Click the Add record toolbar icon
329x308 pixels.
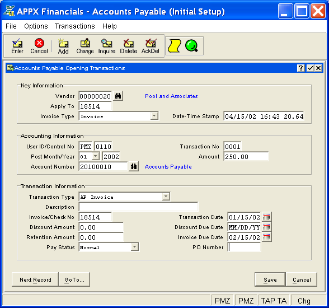[x=63, y=46]
